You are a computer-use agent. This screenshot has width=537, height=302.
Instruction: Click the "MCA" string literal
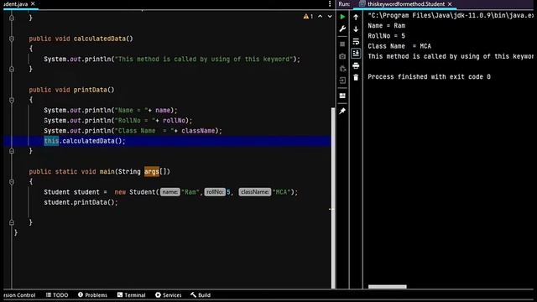[282, 192]
